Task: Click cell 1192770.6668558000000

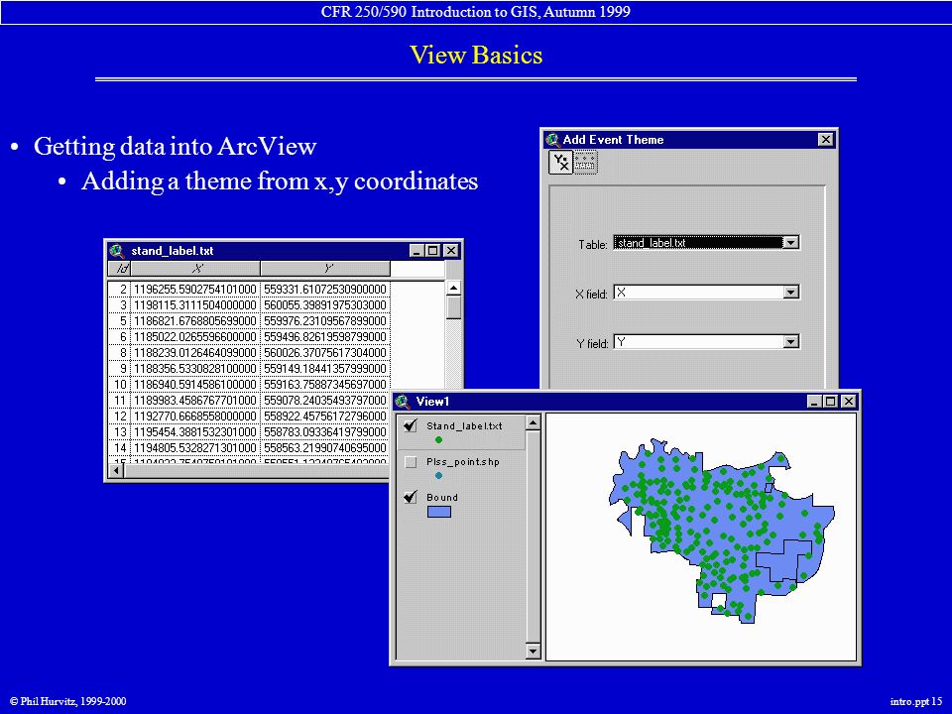Action: (195, 416)
